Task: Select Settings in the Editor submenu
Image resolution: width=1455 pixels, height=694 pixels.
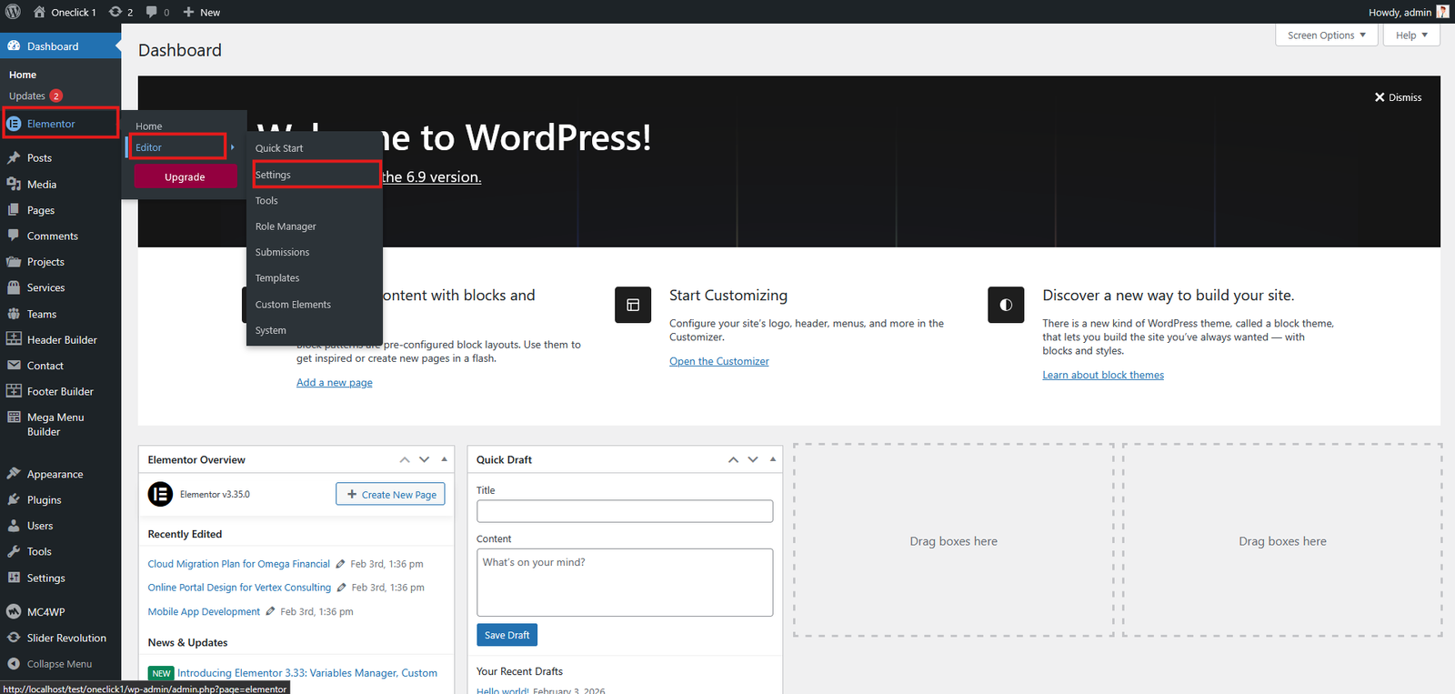Action: [273, 175]
